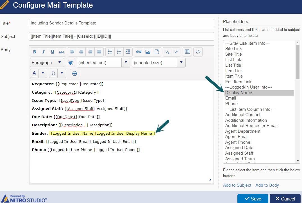Toggle bold formatting
The height and width of the screenshot is (203, 302).
click(x=35, y=52)
